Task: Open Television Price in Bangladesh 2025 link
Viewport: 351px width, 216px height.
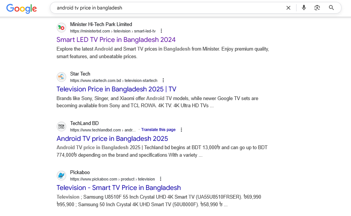Action: point(116,89)
